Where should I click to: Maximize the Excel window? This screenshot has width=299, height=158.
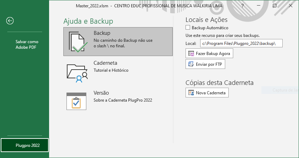tap(275, 6)
